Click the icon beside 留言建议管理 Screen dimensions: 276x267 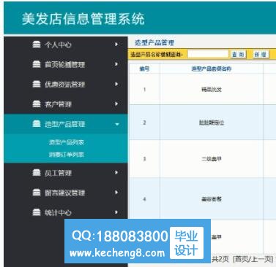point(37,193)
